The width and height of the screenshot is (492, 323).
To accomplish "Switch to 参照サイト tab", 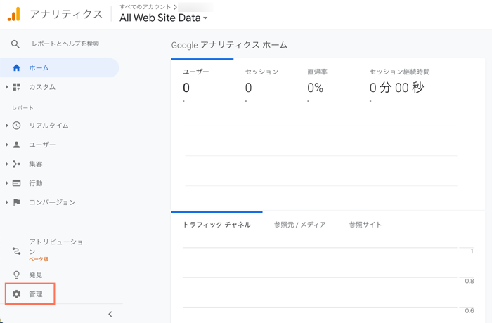I will coord(365,225).
